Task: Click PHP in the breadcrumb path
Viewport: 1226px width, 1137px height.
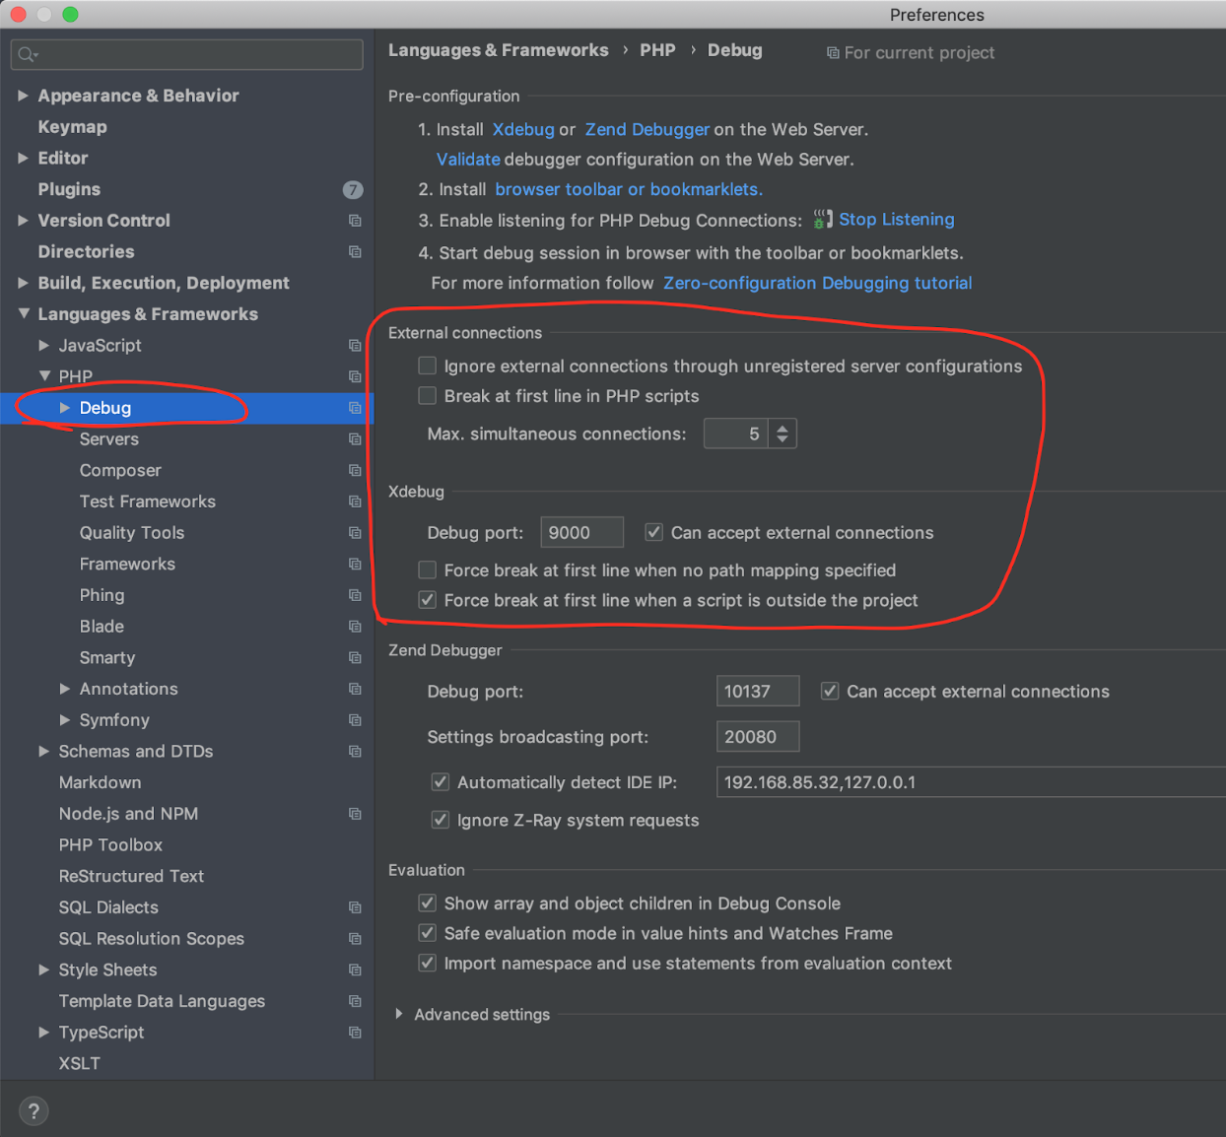Action: coord(657,50)
